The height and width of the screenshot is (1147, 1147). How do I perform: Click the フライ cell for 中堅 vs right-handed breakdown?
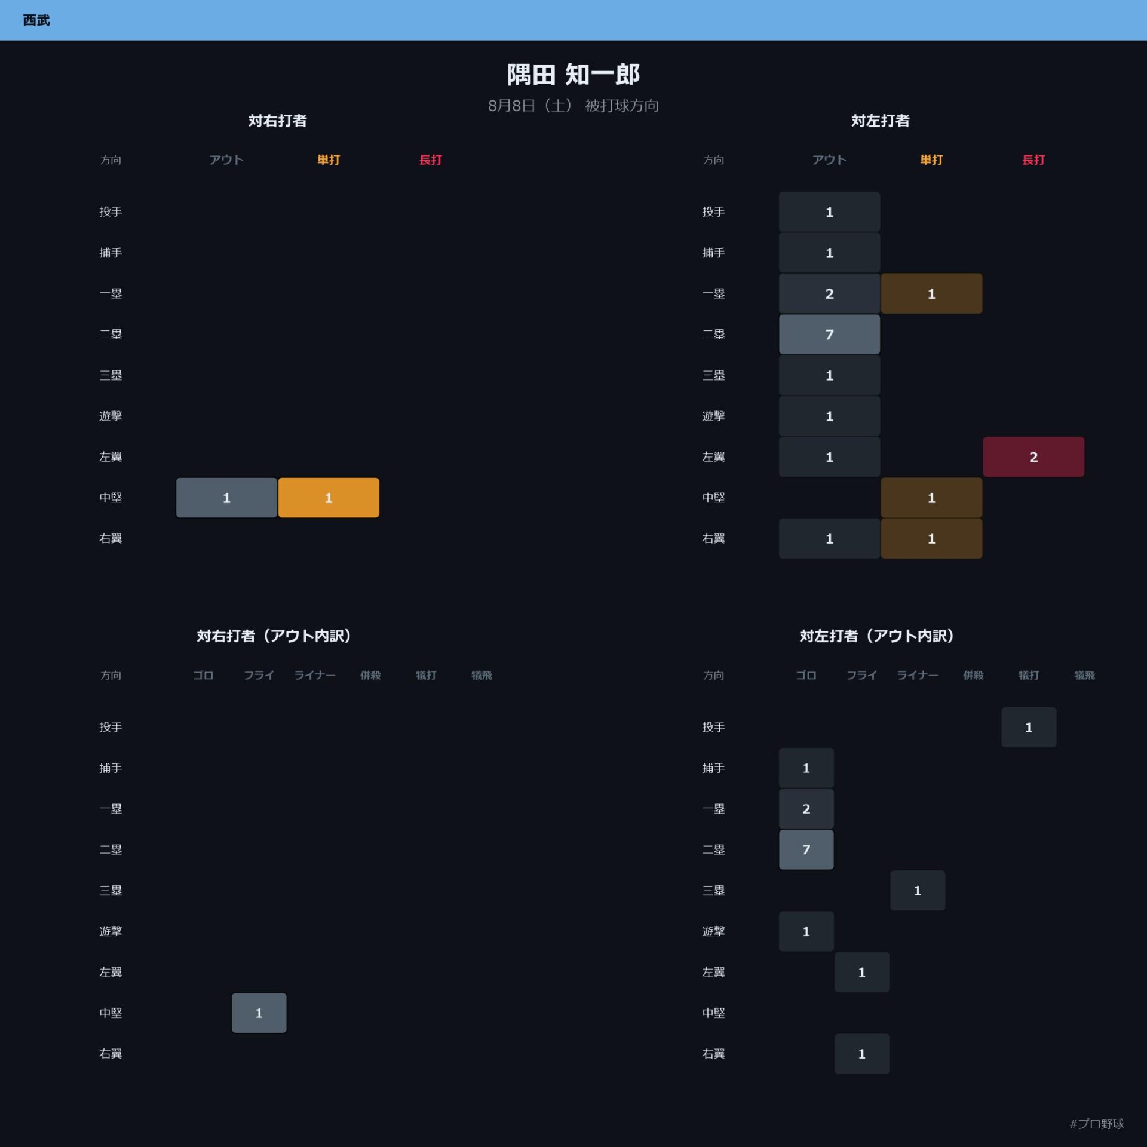point(259,1013)
